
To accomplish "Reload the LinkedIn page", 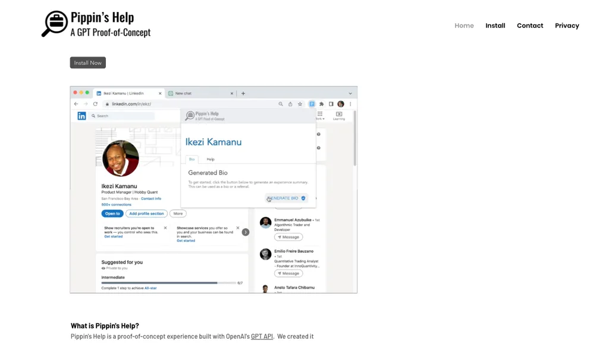I will (95, 104).
